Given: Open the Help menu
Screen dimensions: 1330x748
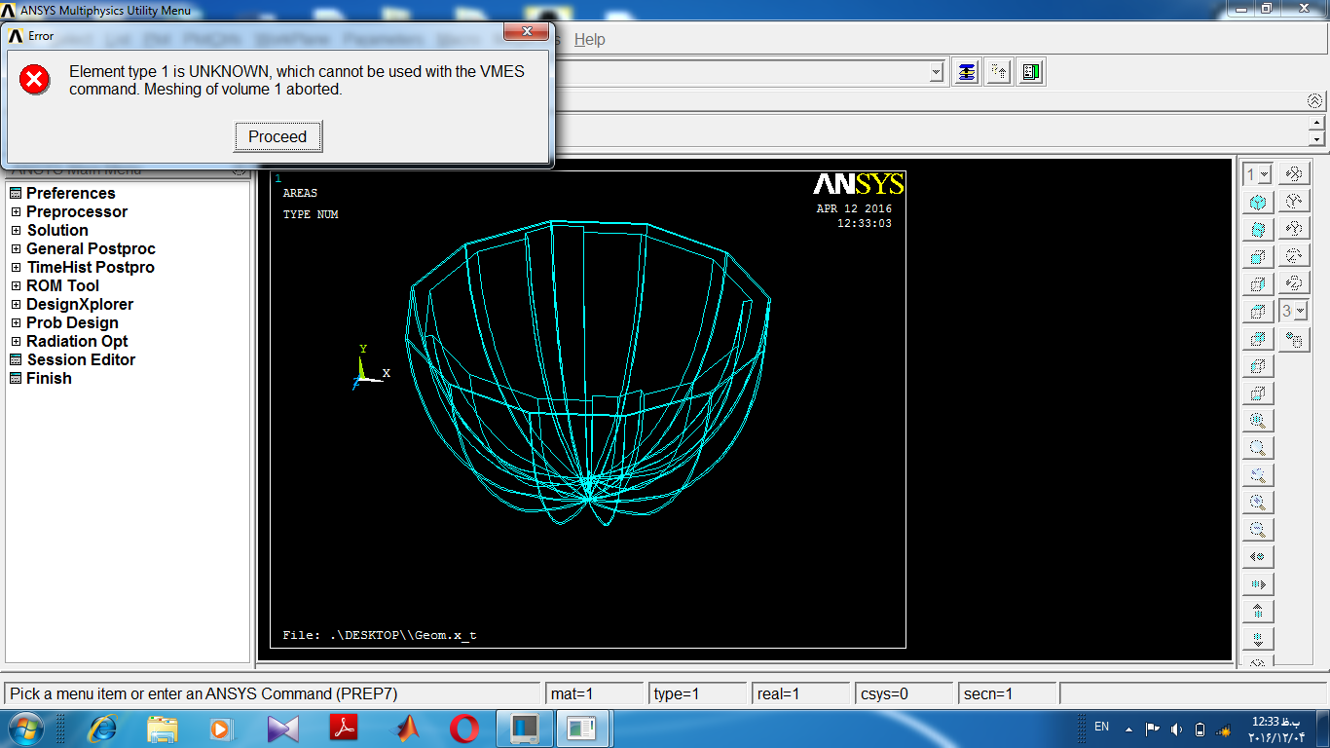Looking at the screenshot, I should coord(589,39).
